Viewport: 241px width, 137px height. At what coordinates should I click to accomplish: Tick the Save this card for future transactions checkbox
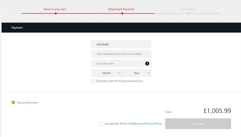point(93,81)
